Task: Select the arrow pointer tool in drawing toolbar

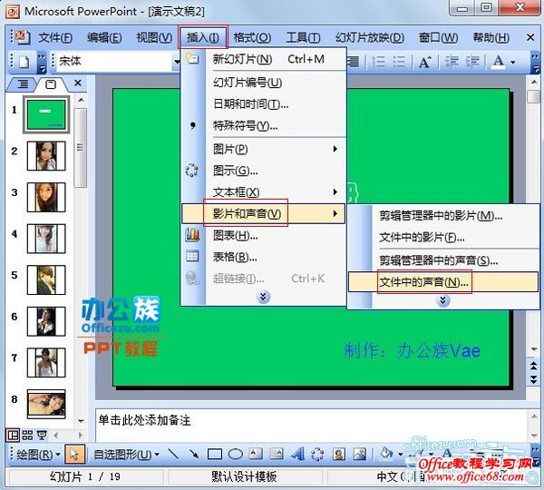Action: click(x=74, y=454)
